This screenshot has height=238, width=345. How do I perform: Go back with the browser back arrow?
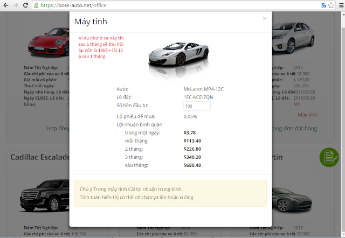[6, 5]
